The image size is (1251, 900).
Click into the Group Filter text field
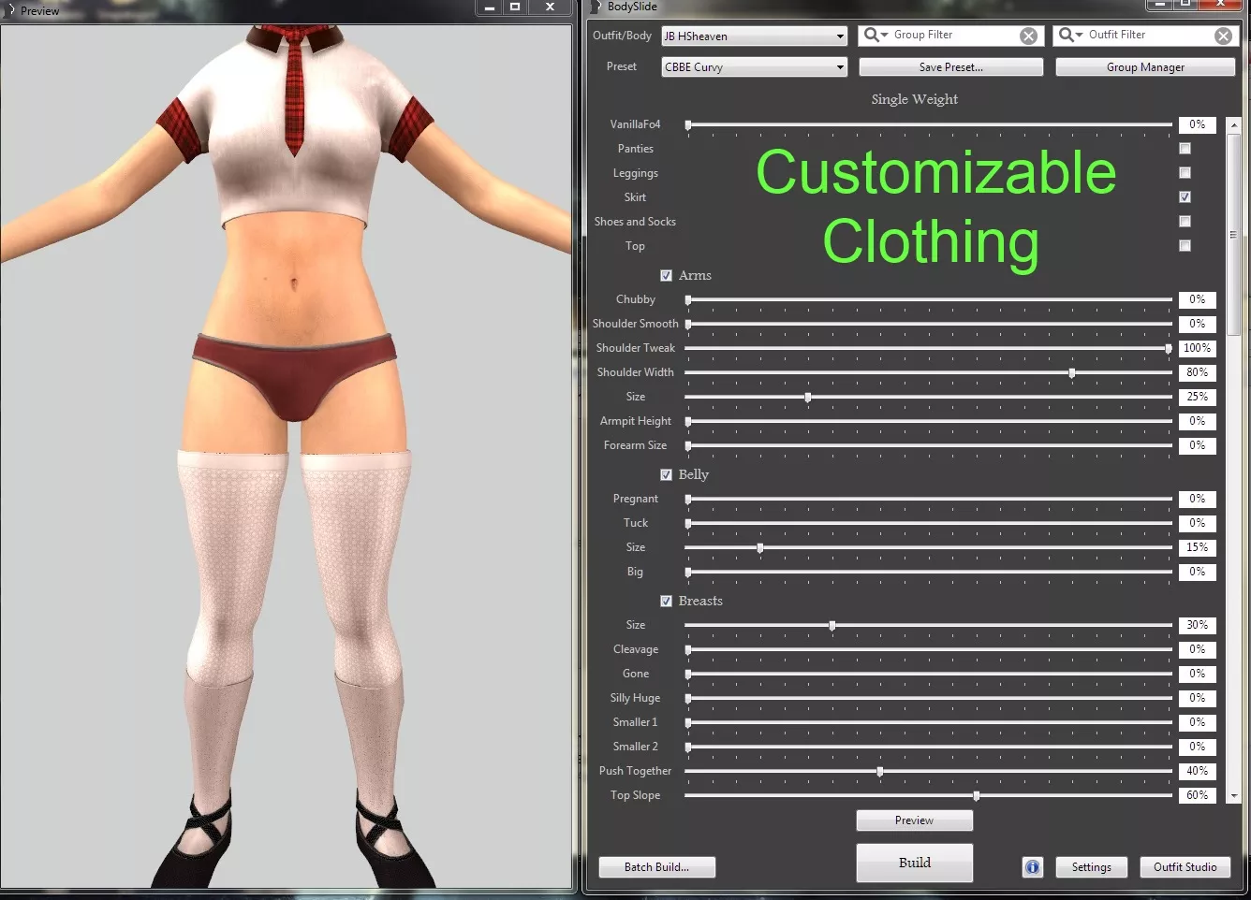click(953, 36)
